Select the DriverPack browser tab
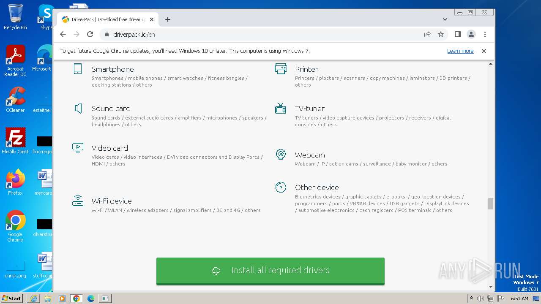Image resolution: width=541 pixels, height=304 pixels. [x=108, y=19]
